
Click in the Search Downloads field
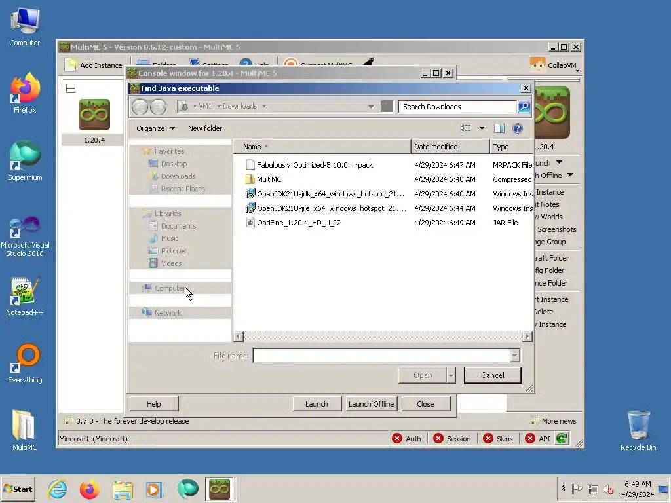point(457,107)
